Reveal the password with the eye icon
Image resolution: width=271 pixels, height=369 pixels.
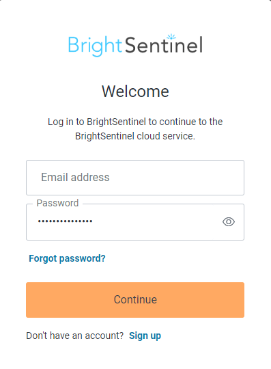click(229, 221)
